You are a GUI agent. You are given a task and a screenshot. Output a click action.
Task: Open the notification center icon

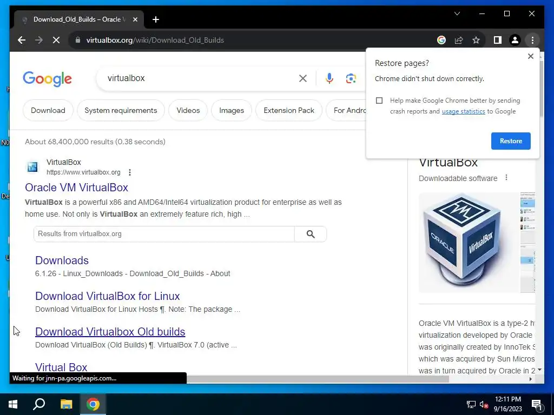point(536,405)
